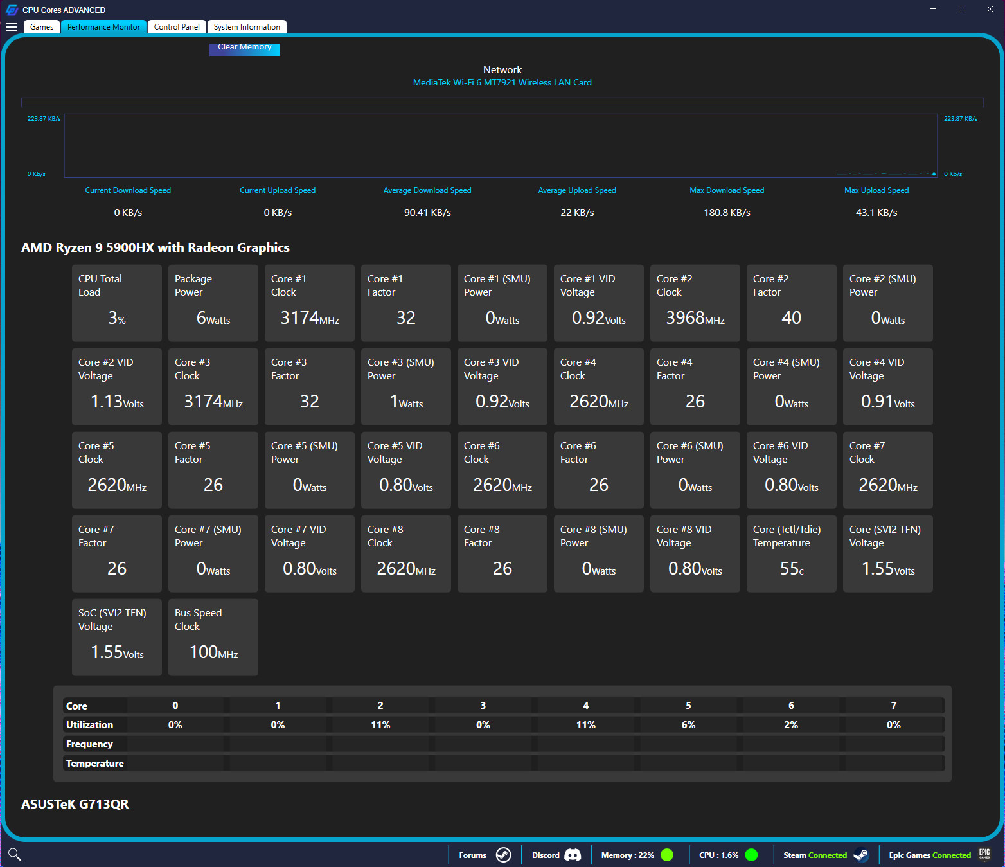
Task: Click the green dot next to CPU 1.6%
Action: 751,855
